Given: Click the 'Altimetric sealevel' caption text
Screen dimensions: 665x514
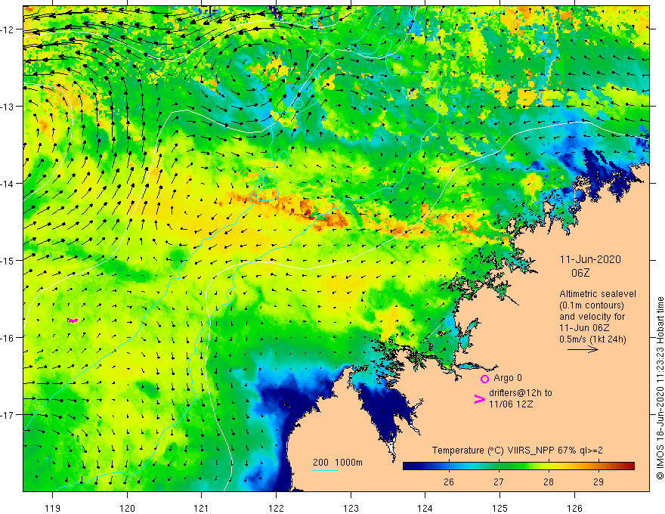Looking at the screenshot, I should 598,294.
